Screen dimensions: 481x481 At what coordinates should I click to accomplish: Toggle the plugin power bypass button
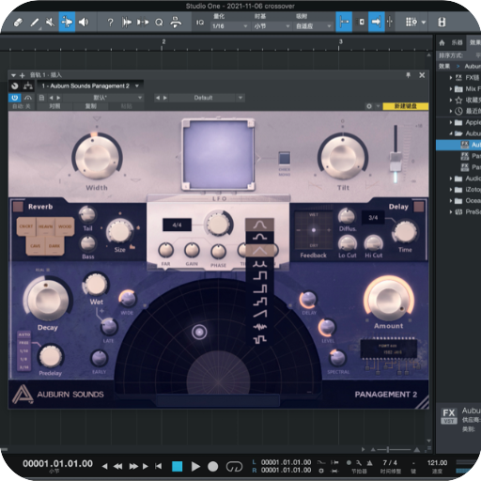pos(14,98)
